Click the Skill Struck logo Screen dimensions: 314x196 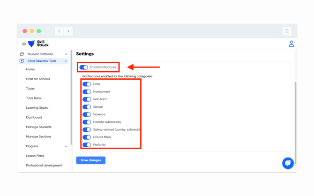coord(38,44)
